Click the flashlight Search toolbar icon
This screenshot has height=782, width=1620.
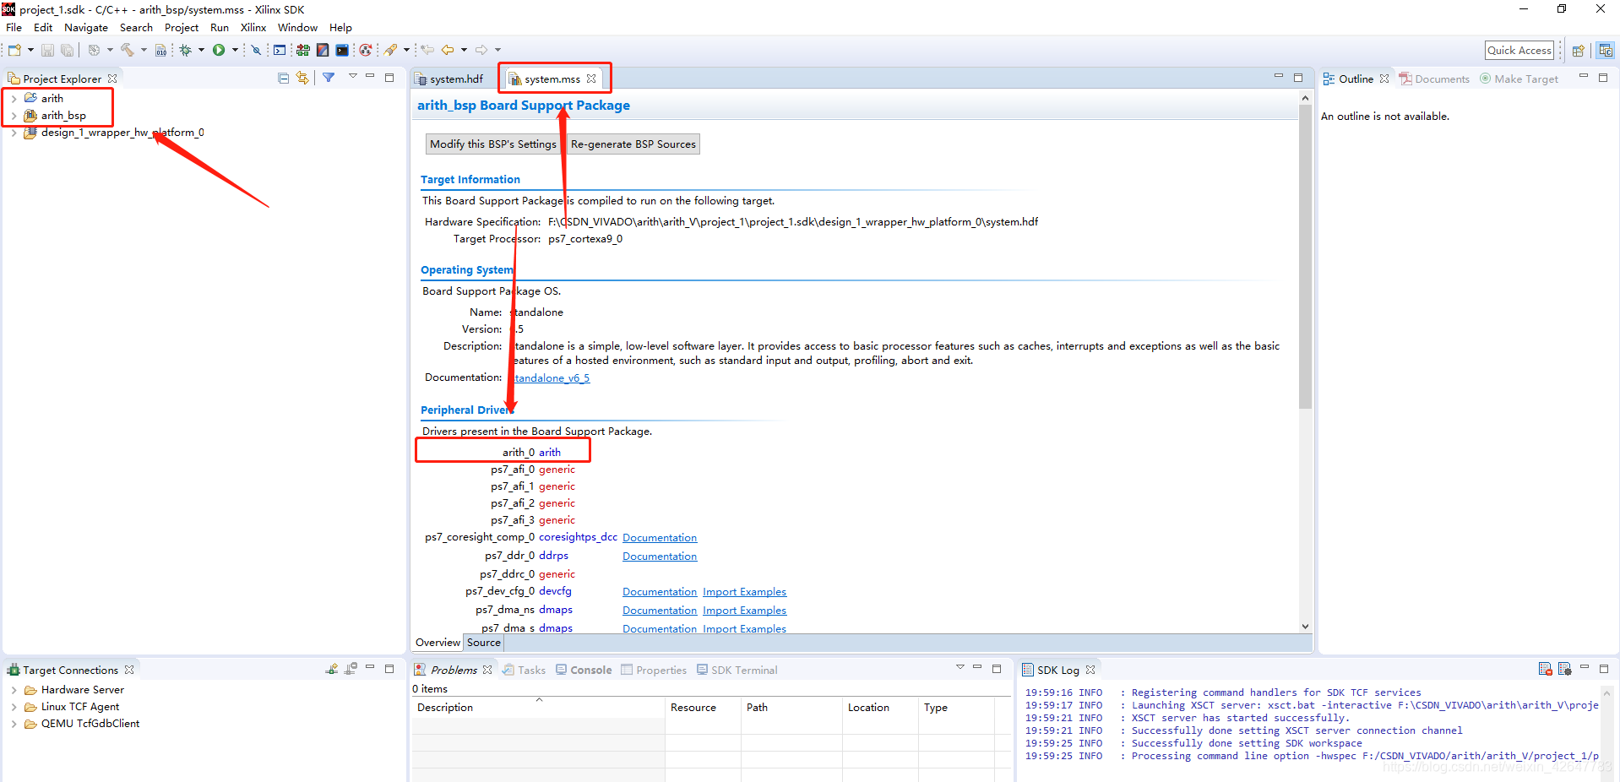point(390,50)
